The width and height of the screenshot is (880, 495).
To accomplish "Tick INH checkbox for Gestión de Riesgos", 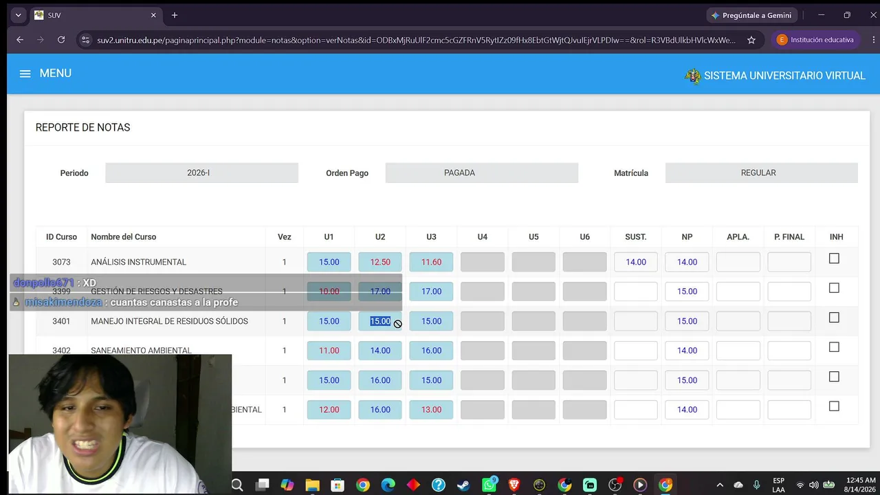I will coord(834,288).
